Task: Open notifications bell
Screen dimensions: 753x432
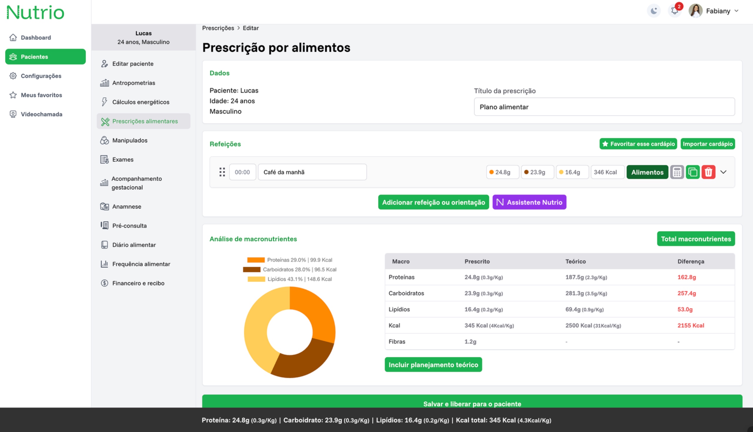Action: [x=675, y=11]
